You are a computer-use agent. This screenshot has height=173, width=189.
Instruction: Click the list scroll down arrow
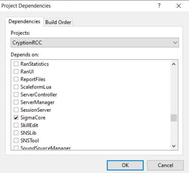click(x=174, y=146)
